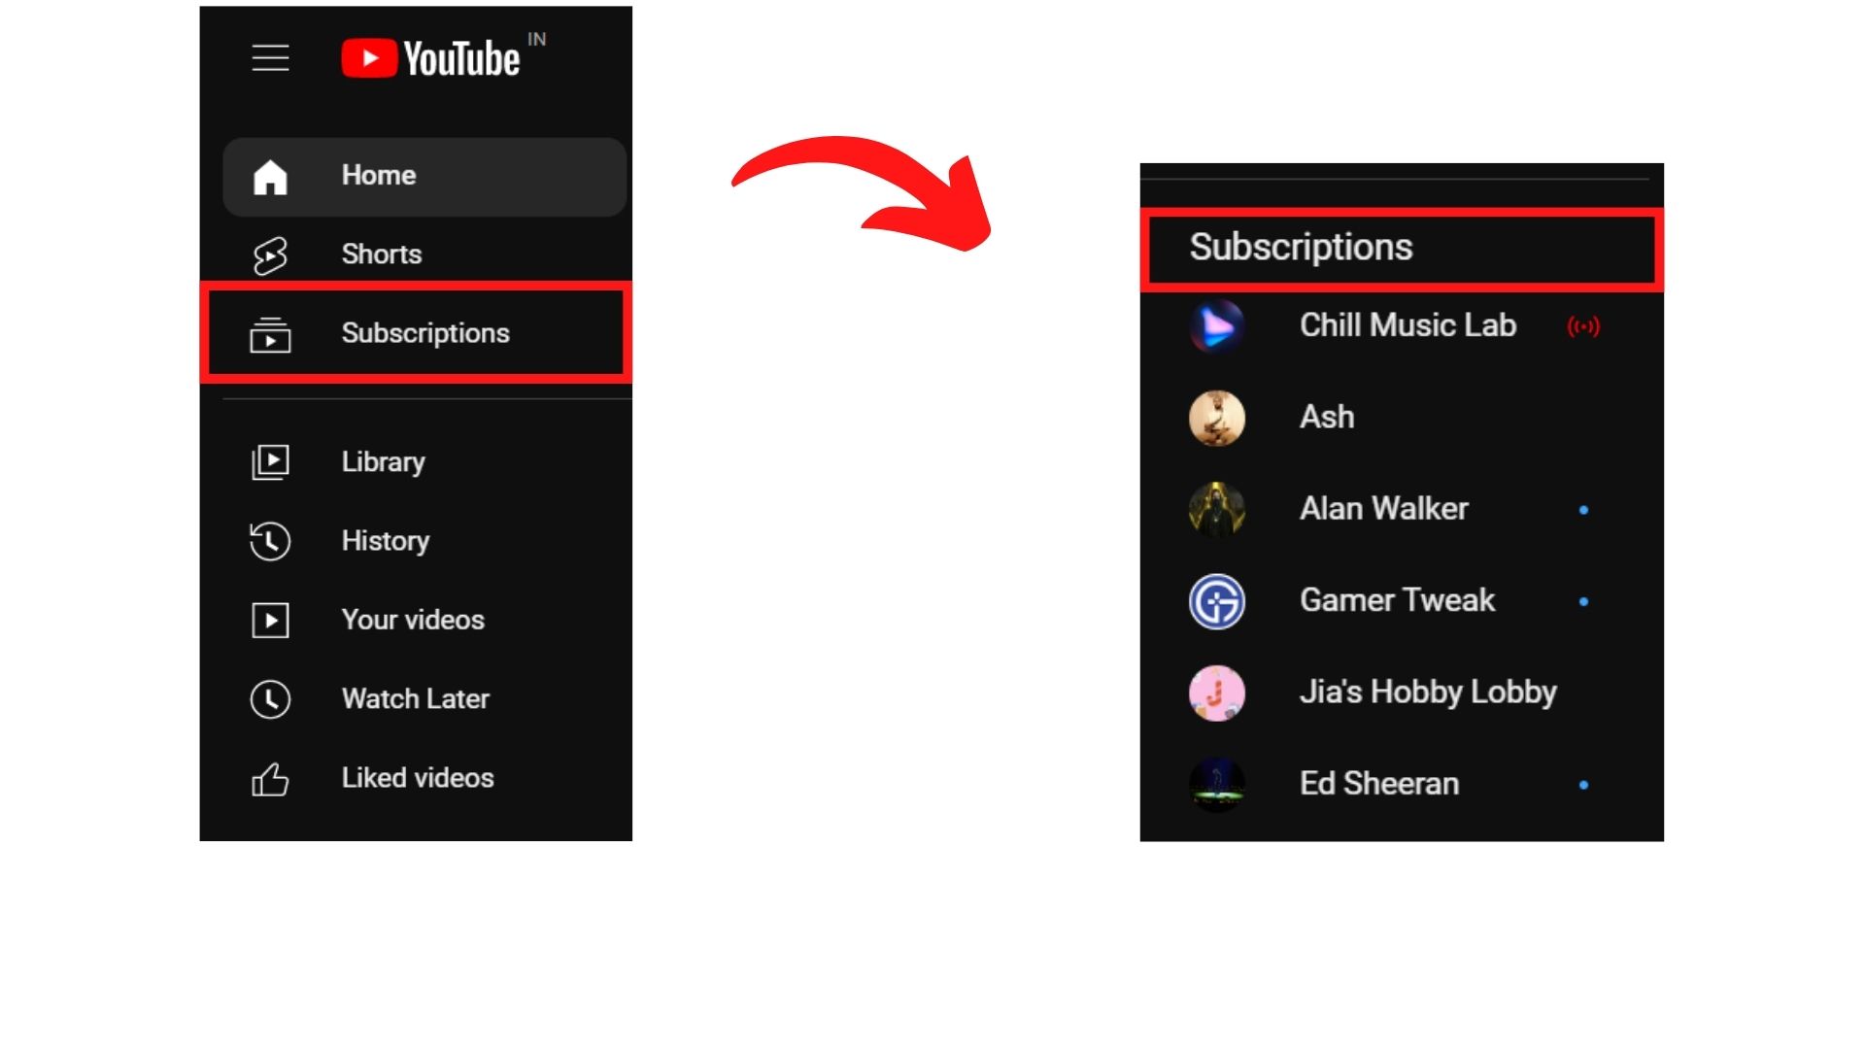Open Chill Music Lab channel
The width and height of the screenshot is (1865, 1049).
point(1400,325)
